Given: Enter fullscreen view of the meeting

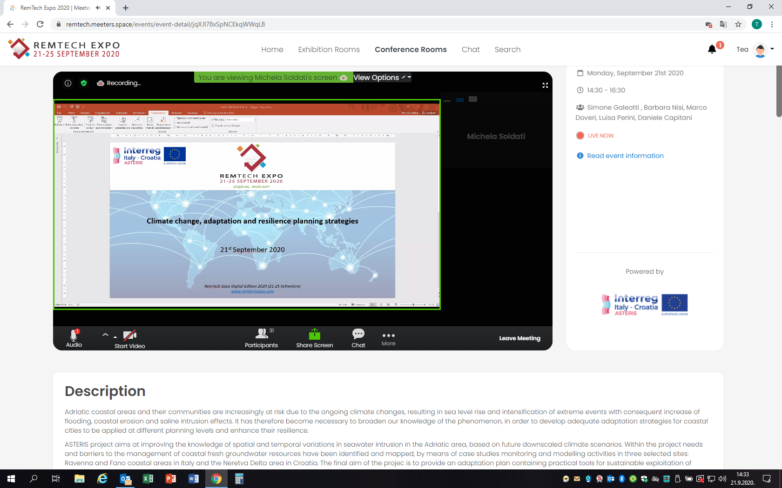Looking at the screenshot, I should pyautogui.click(x=545, y=85).
